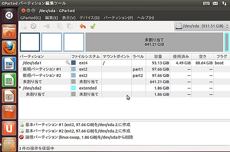This screenshot has height=152, width=230.
Task: Click the keyboard indicator in top panel
Action: 206,3
